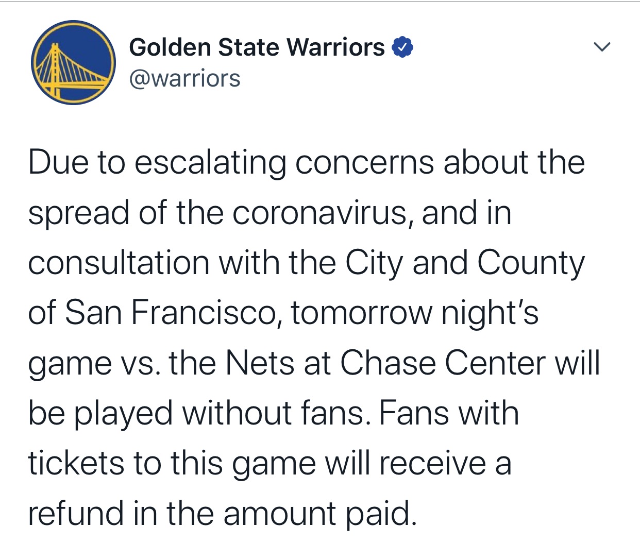Click the word "coronavirus" in the tweet
Viewport: 640px width, 543px height.
(x=322, y=213)
